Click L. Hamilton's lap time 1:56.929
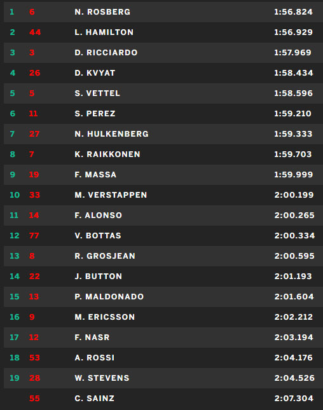323x410 pixels. 293,32
